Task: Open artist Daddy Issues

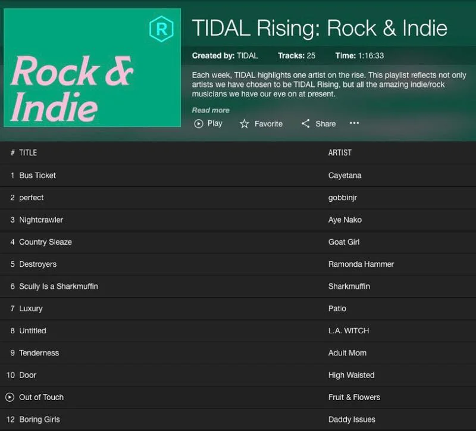Action: [x=352, y=420]
